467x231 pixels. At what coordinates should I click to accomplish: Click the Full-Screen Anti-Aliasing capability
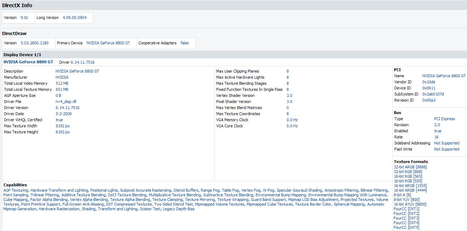(x=83, y=204)
